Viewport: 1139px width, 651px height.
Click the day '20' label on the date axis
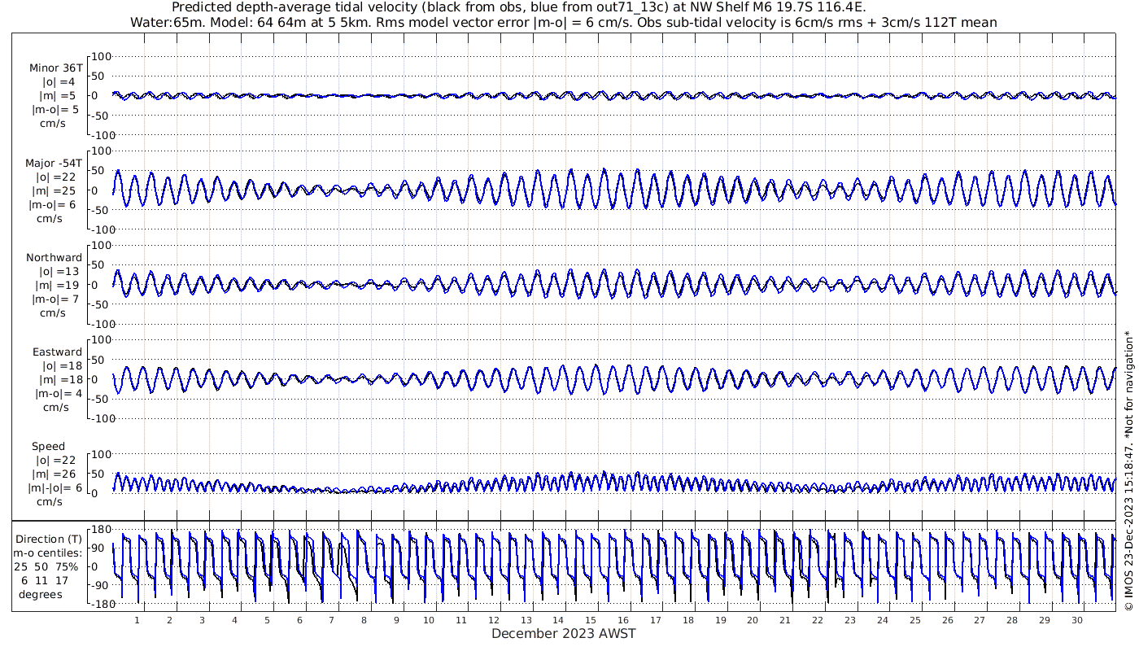[x=753, y=621]
